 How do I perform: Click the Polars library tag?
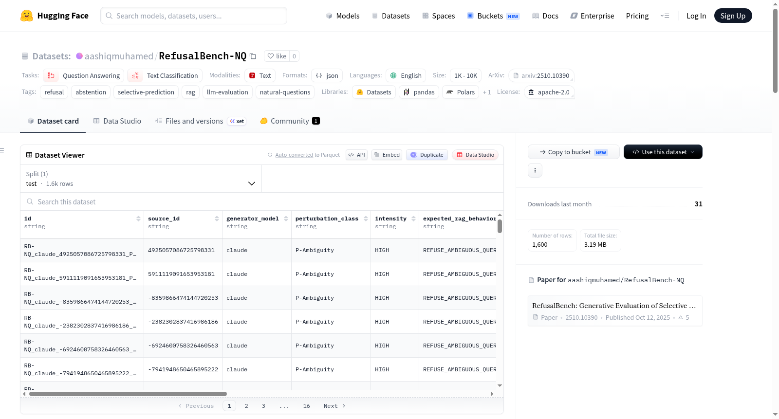[461, 92]
